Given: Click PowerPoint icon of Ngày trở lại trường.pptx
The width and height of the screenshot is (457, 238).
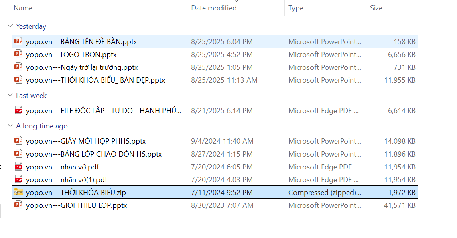Looking at the screenshot, I should 18,67.
